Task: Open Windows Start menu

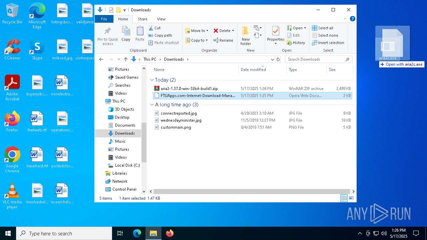Action: point(8,233)
